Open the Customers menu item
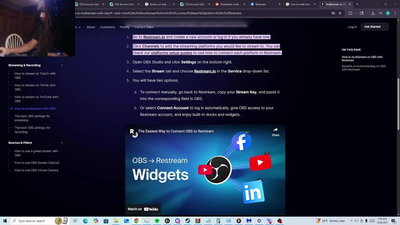Image resolution: width=400 pixels, height=225 pixels. (x=107, y=27)
